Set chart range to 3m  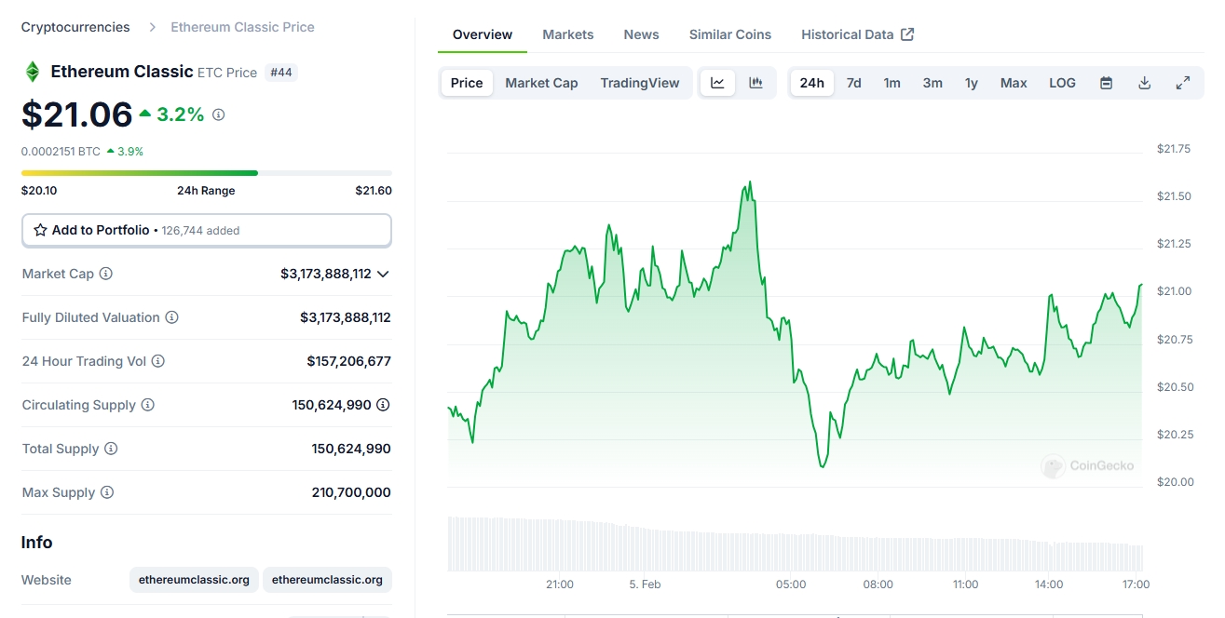(x=932, y=83)
